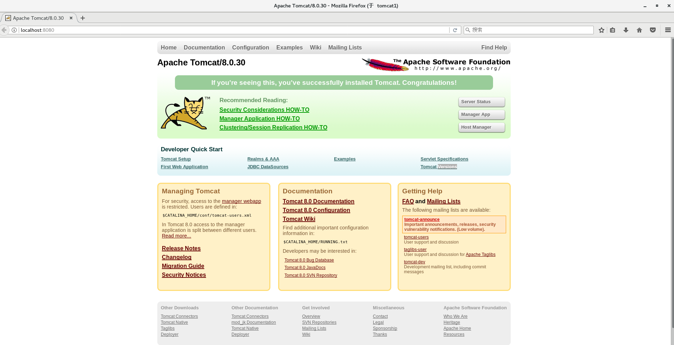Open SVN Repositories footer link

[x=319, y=322]
